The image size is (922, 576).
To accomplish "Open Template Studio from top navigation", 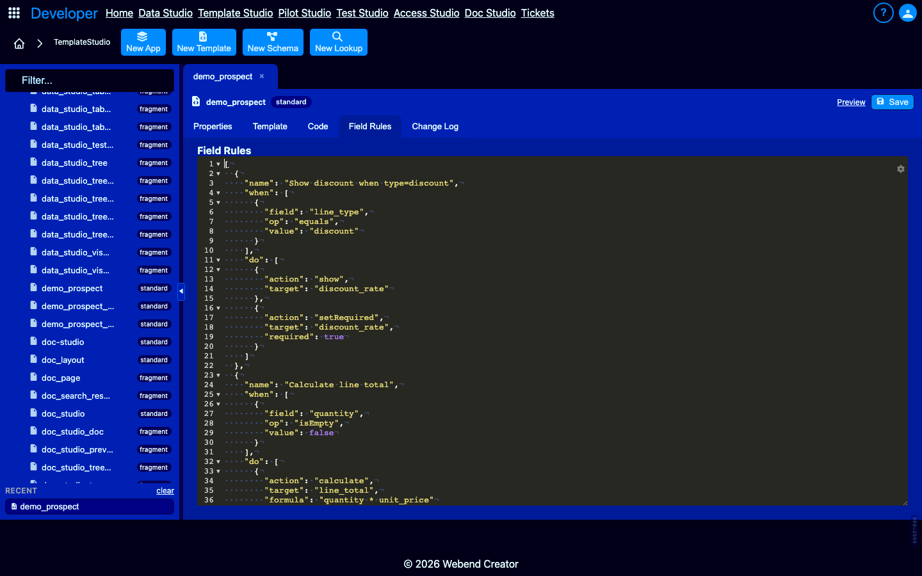I will coord(236,13).
